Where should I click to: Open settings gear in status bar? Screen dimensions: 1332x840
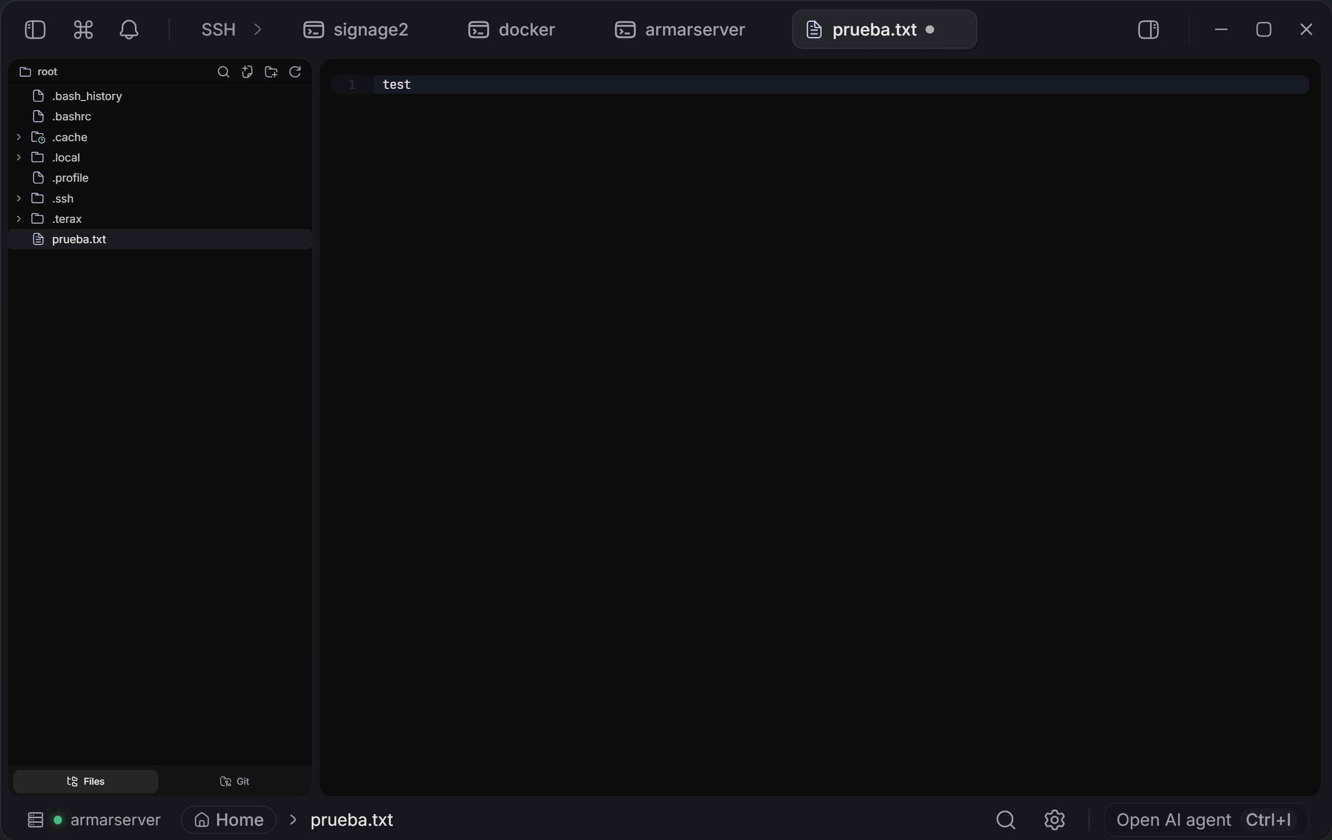point(1054,820)
